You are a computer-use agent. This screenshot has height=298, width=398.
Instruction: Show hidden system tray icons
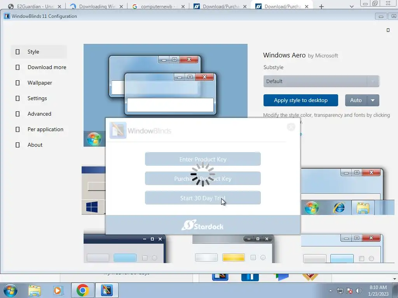click(x=330, y=291)
